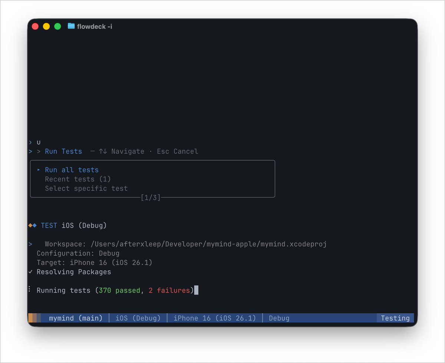Click the Navigate arrows hint
445x363 pixels.
(121, 151)
